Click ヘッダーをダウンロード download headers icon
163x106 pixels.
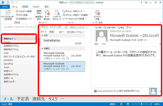(57, 15)
